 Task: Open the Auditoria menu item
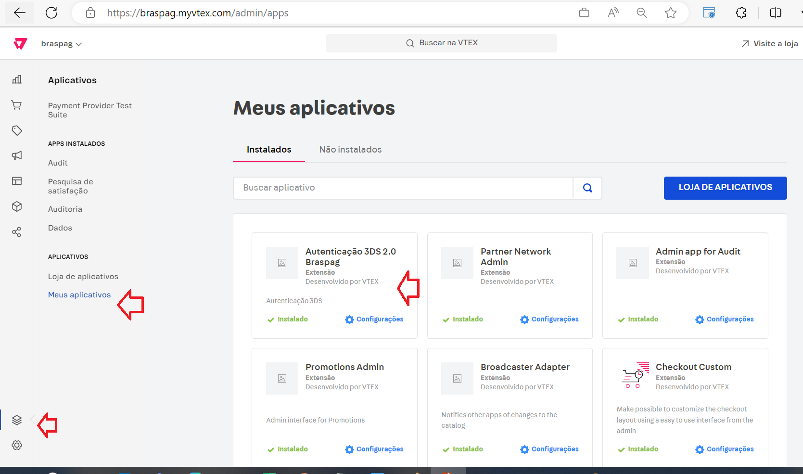(65, 209)
